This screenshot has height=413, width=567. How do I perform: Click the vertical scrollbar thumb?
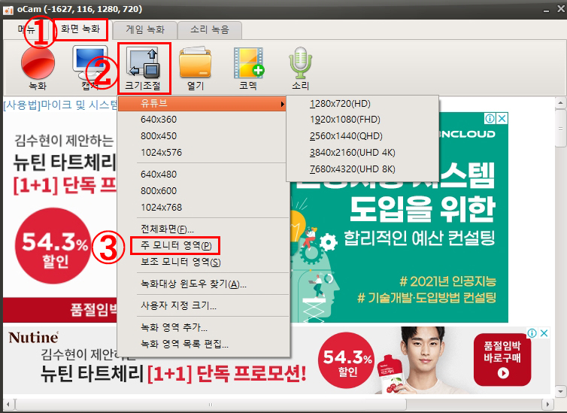pos(561,128)
